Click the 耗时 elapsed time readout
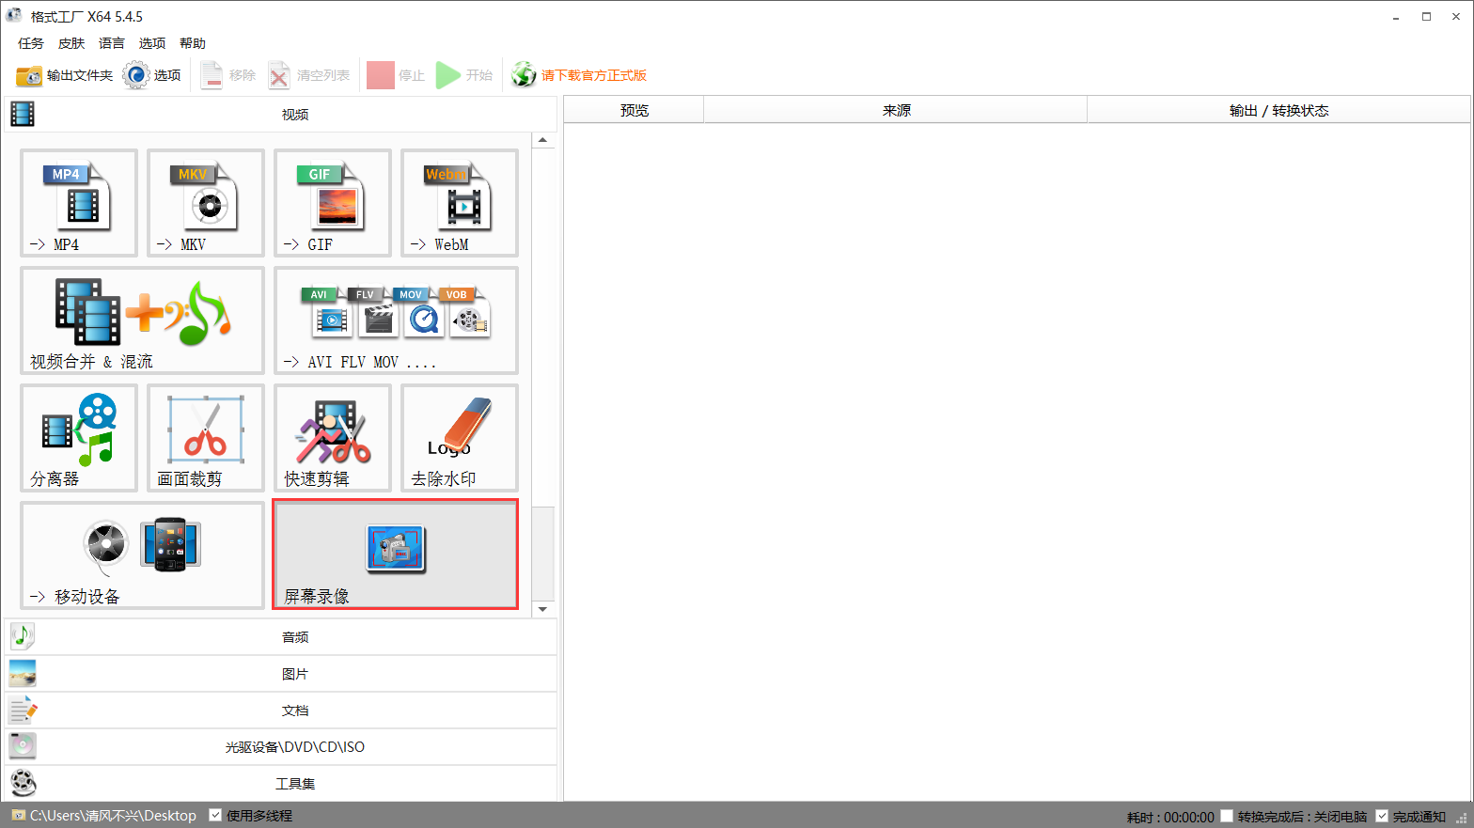This screenshot has height=828, width=1474. (1170, 817)
